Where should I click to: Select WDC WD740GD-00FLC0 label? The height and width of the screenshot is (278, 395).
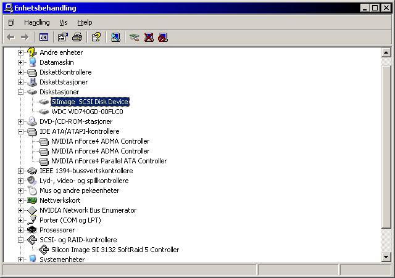click(x=87, y=112)
